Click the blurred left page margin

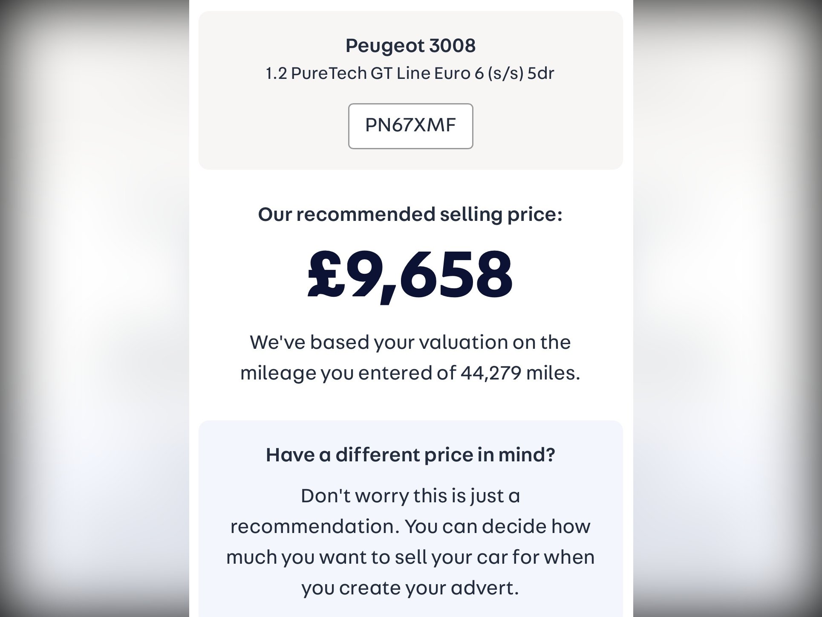[95, 308]
